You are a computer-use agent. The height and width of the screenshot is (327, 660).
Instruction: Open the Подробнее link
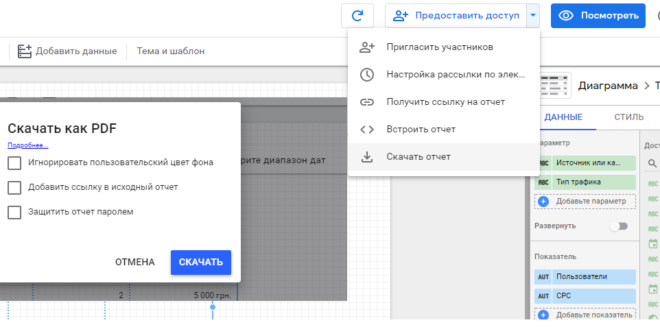(x=28, y=145)
